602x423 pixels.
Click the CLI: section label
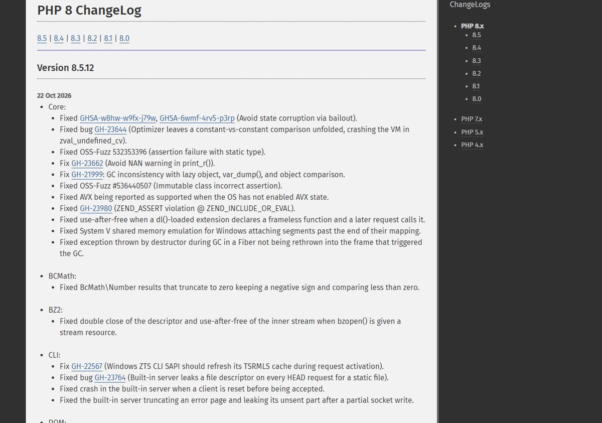click(55, 355)
